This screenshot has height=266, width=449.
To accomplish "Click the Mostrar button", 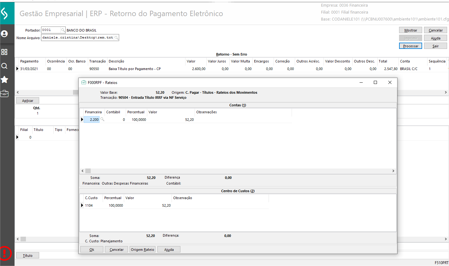I will [x=410, y=30].
